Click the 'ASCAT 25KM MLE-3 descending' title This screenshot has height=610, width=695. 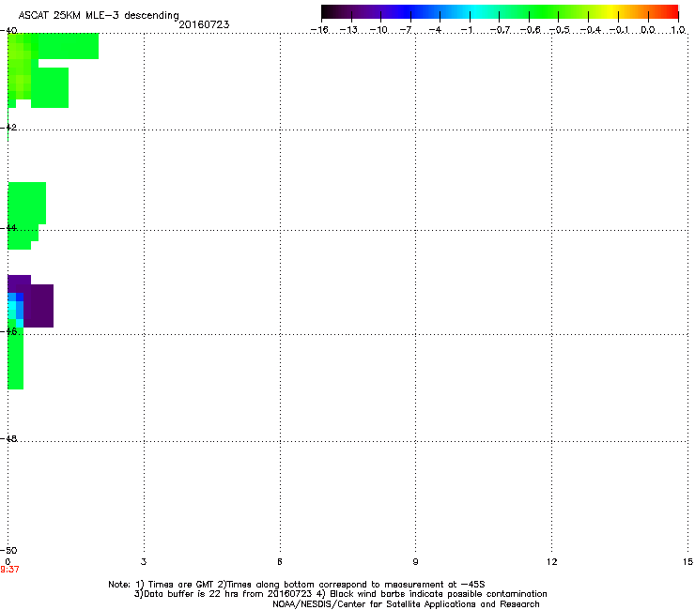[x=99, y=15]
